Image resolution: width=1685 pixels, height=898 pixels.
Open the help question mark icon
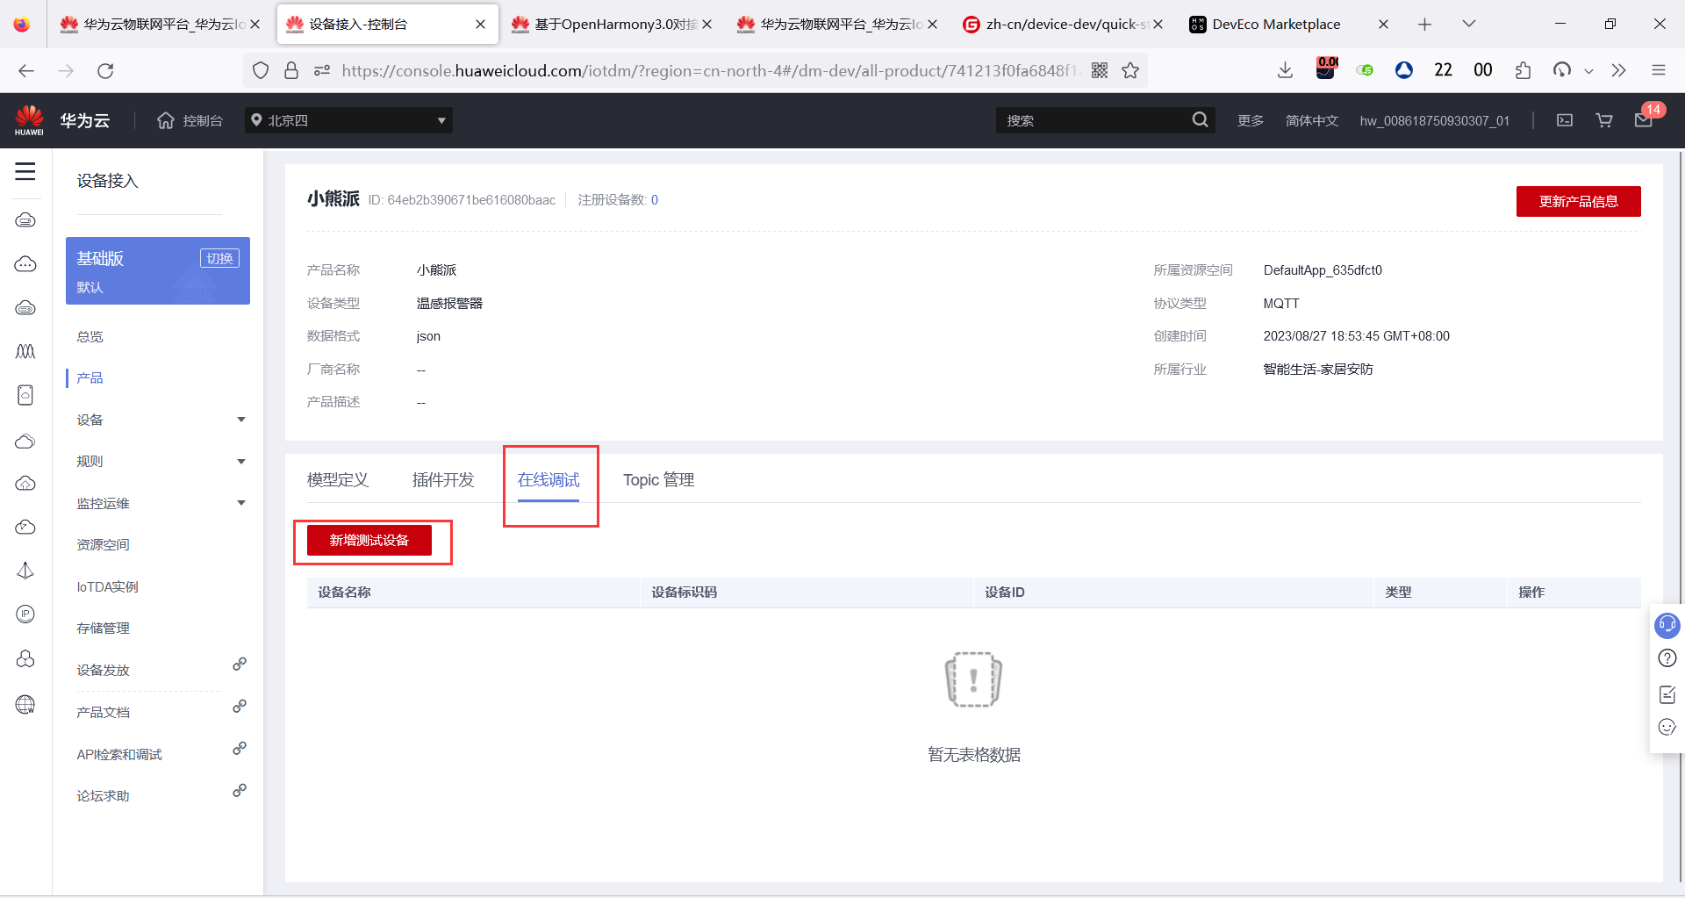tap(1667, 658)
